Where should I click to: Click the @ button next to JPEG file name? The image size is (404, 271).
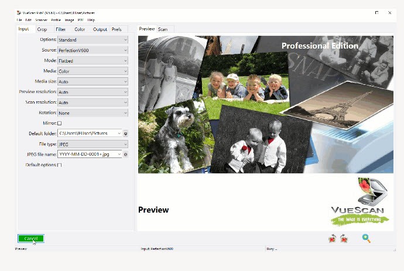125,155
